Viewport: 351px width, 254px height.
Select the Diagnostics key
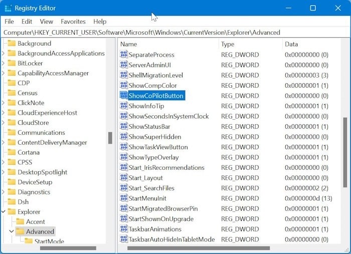point(34,192)
